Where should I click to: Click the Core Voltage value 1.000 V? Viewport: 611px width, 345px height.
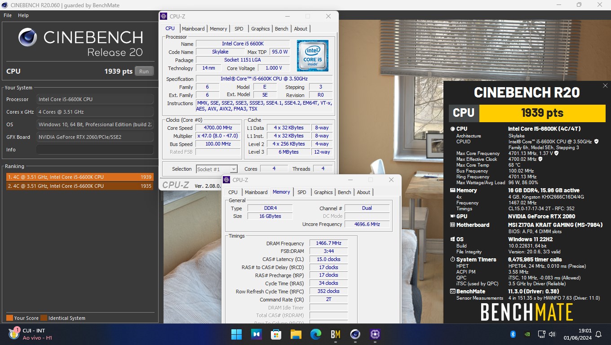click(274, 68)
